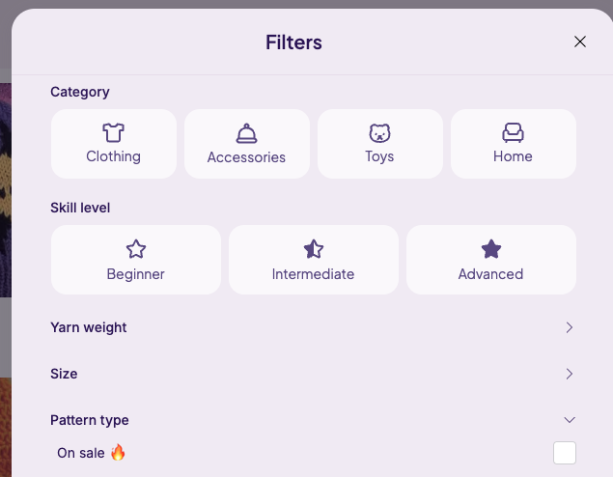The width and height of the screenshot is (613, 477).
Task: Click the fire emoji next to On sale
Action: (x=118, y=452)
